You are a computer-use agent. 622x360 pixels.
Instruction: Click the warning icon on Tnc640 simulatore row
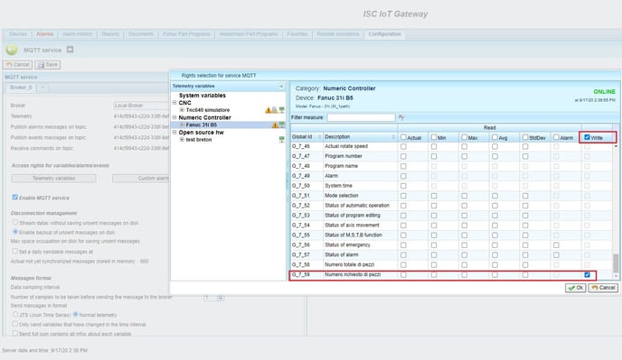[x=269, y=110]
